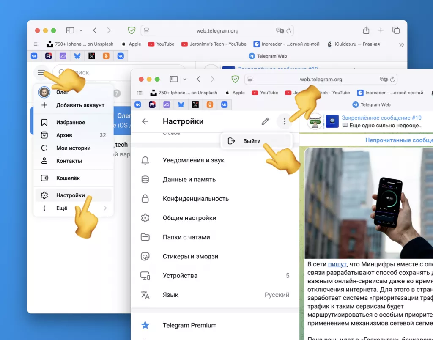Open the three-dot menu beside the pencil icon

[285, 121]
